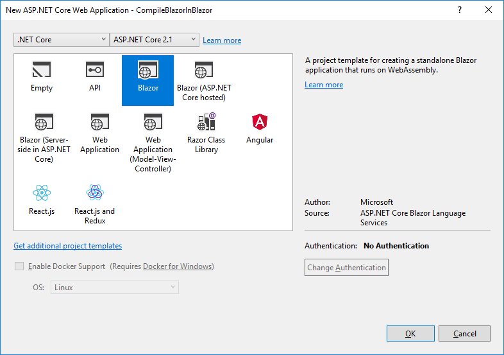Select the React.js and Redux template

pyautogui.click(x=95, y=193)
